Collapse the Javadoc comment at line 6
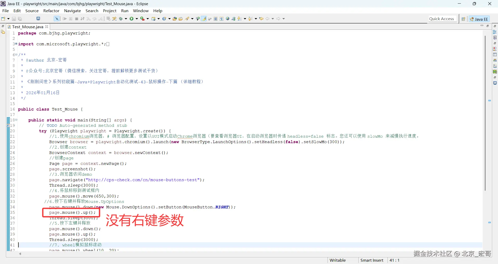The height and width of the screenshot is (264, 498). (x=16, y=55)
